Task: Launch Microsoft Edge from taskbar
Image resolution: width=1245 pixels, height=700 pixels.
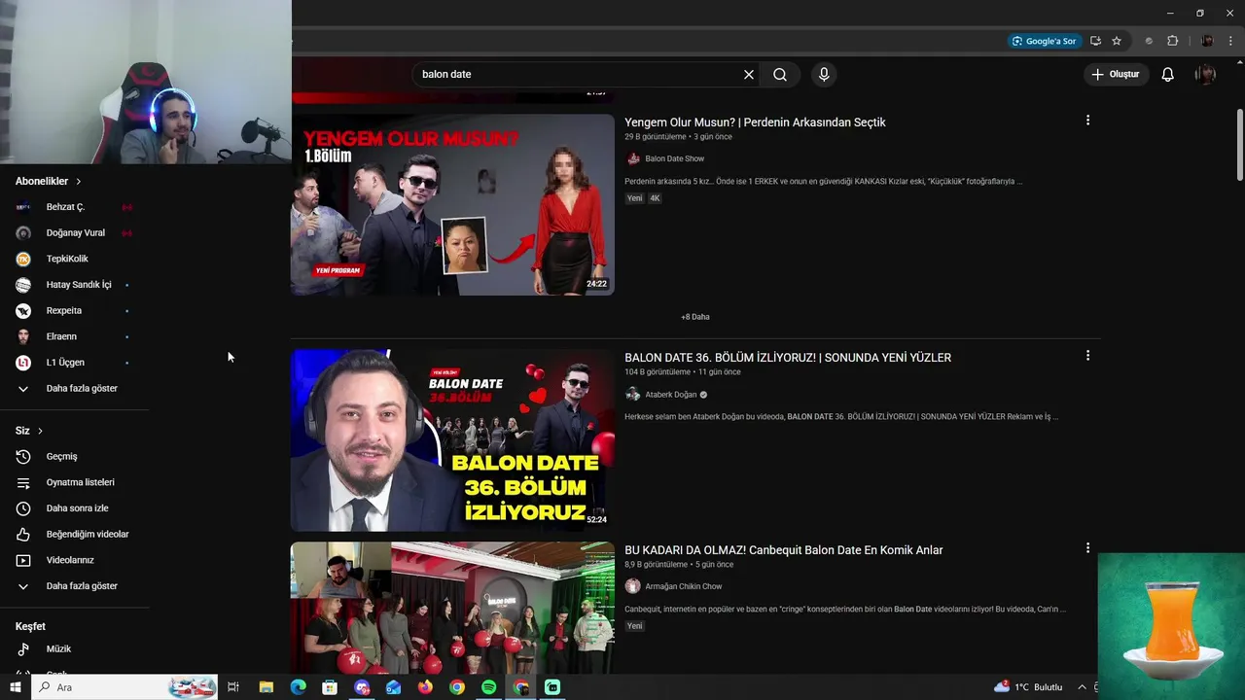Action: [x=299, y=687]
